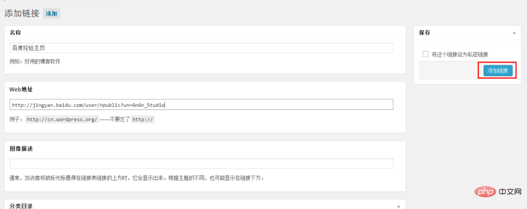Collapse the 分类目录 panel using its arrow
The height and width of the screenshot is (209, 527).
coord(399,206)
